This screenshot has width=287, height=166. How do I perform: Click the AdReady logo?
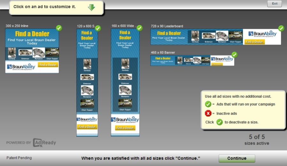pyautogui.click(x=44, y=143)
